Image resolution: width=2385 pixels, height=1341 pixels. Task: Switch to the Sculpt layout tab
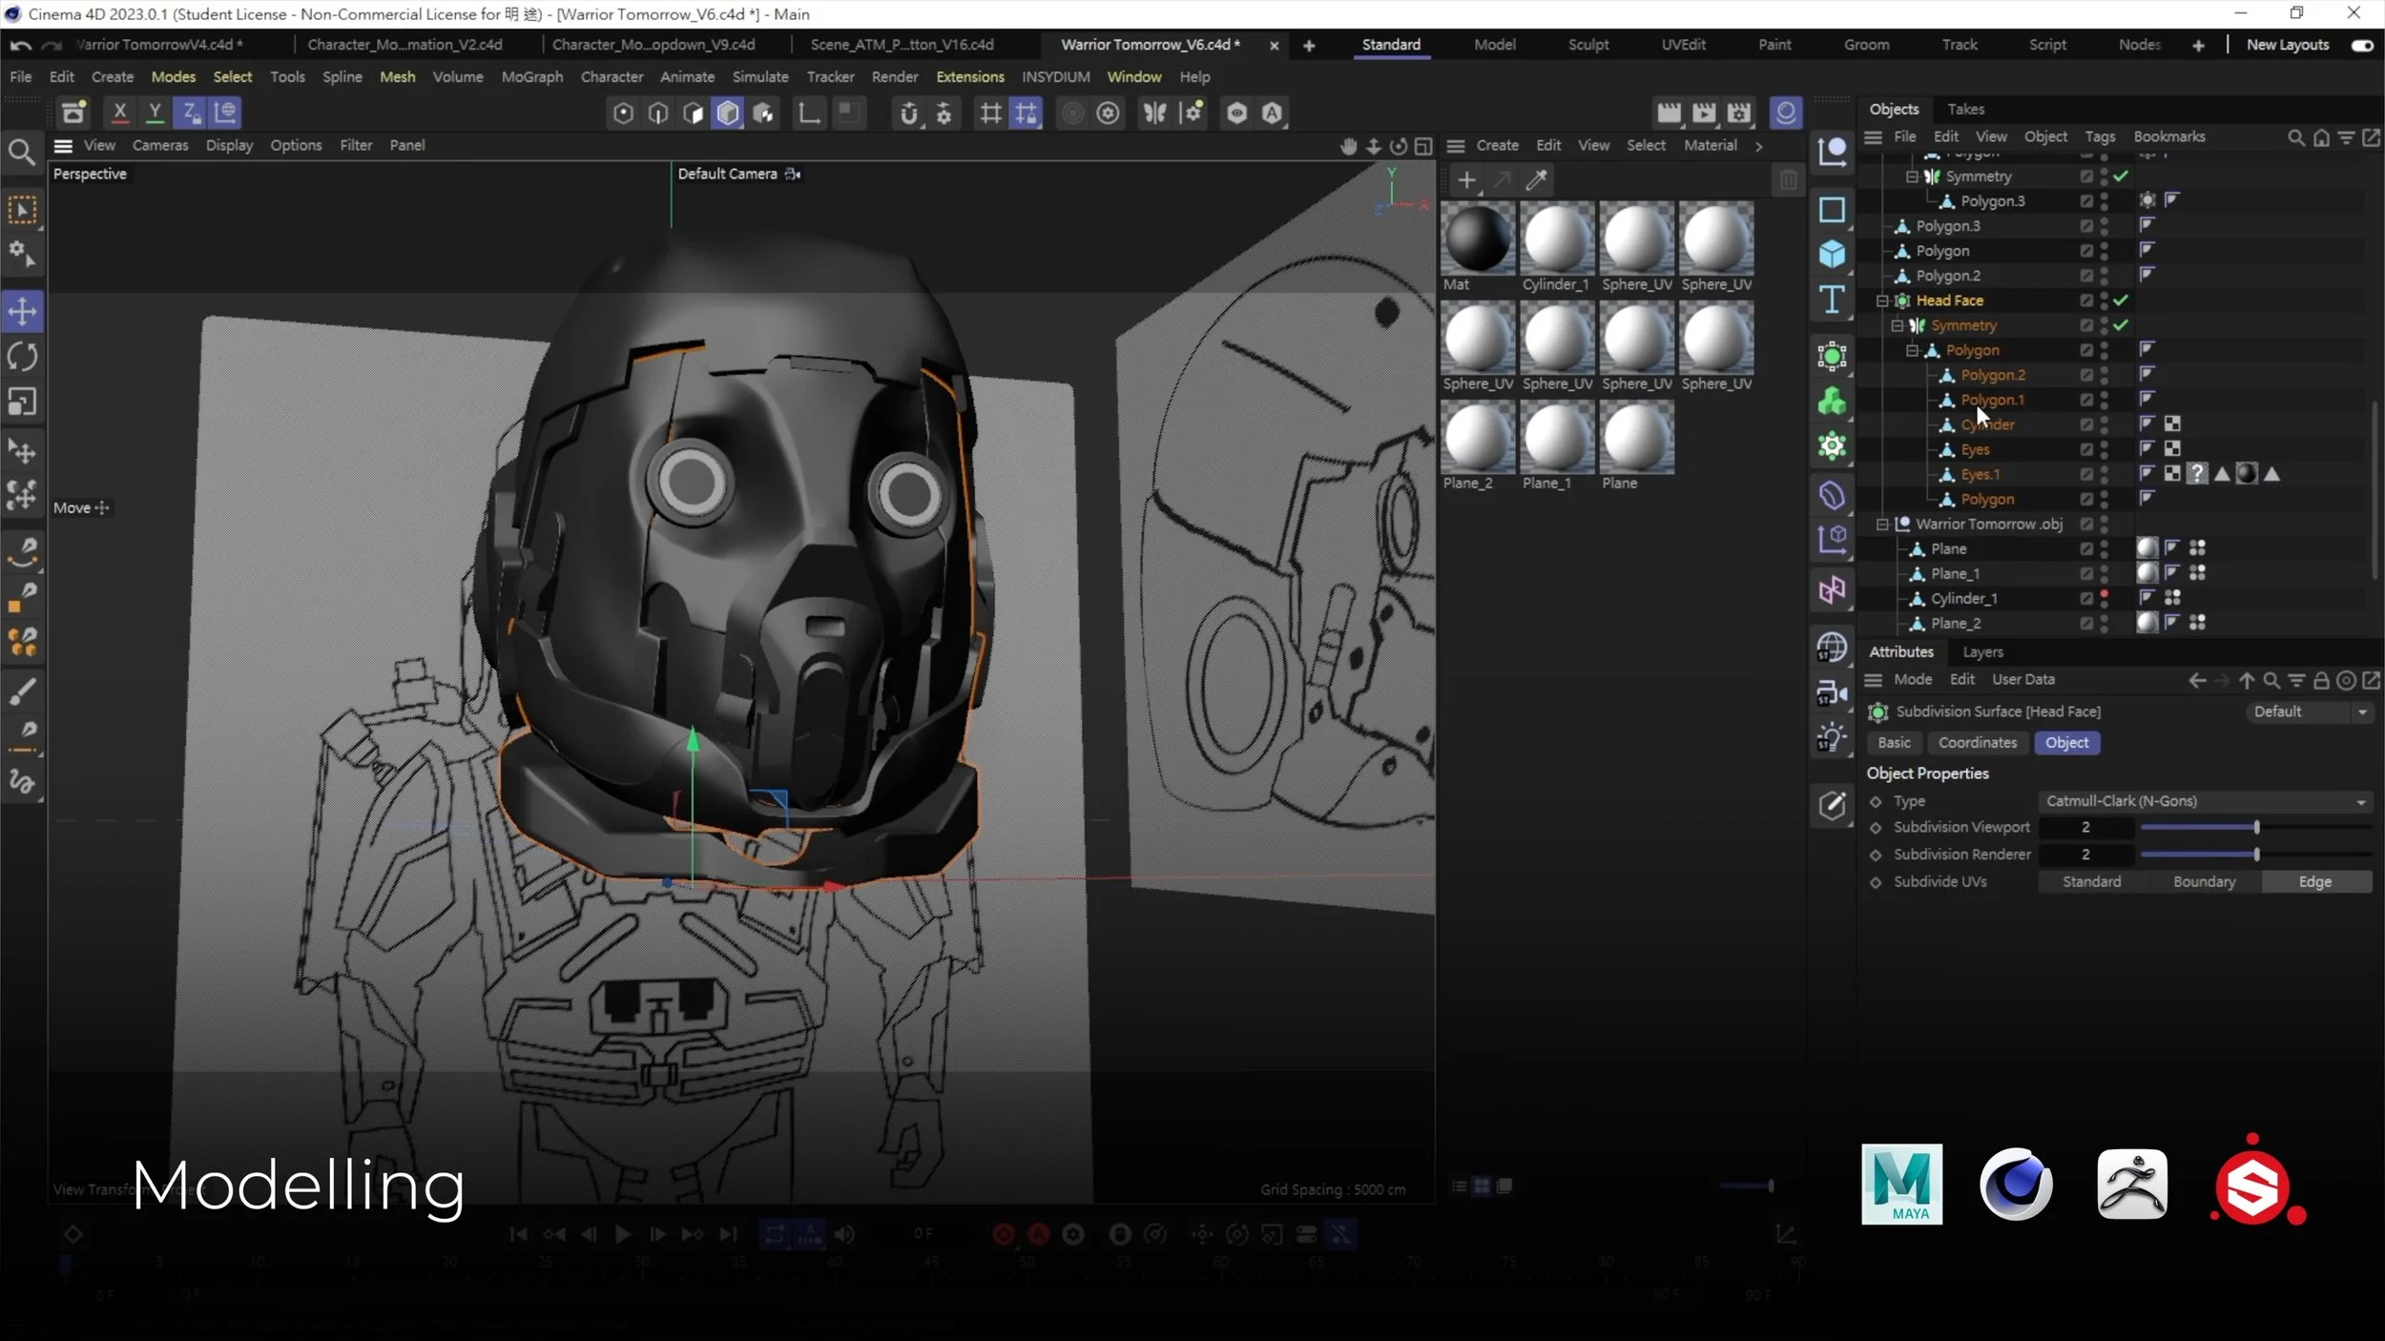(1588, 45)
